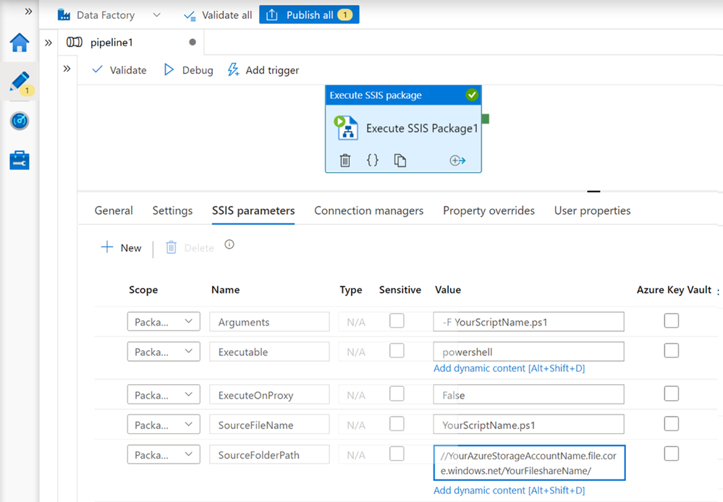The width and height of the screenshot is (723, 502).
Task: Add a New parameter
Action: [x=121, y=247]
